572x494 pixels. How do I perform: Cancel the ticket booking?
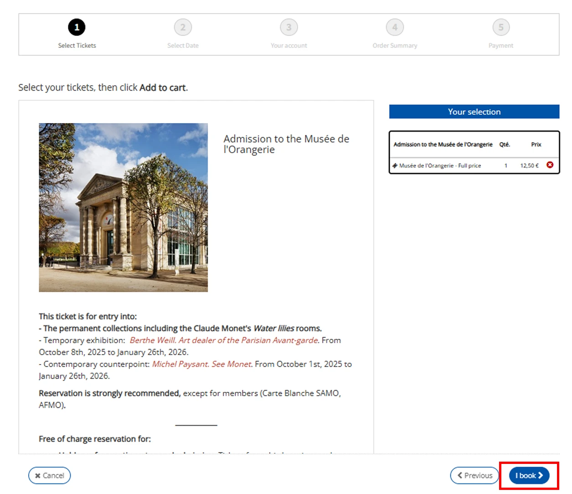[x=49, y=475]
